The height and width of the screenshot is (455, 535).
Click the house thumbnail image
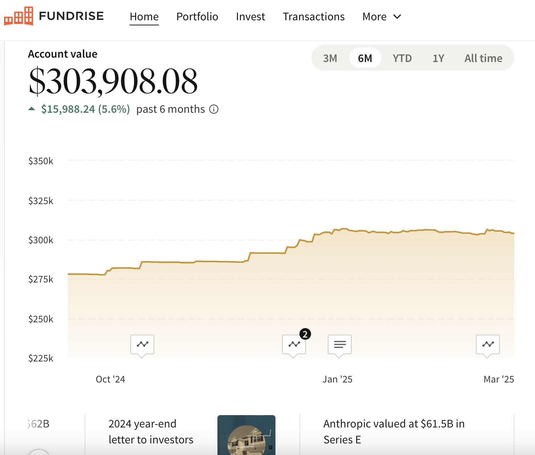pyautogui.click(x=246, y=435)
